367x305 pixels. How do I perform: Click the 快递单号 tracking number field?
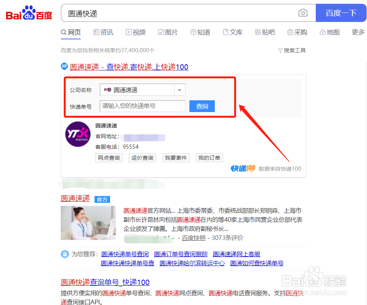point(143,106)
